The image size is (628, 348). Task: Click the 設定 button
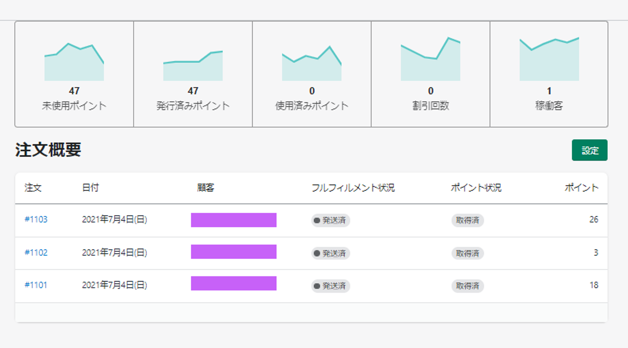point(589,150)
